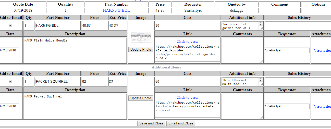Edit the 48.87 price input field
Viewport: 331px width, 129px height.
[x=94, y=25]
